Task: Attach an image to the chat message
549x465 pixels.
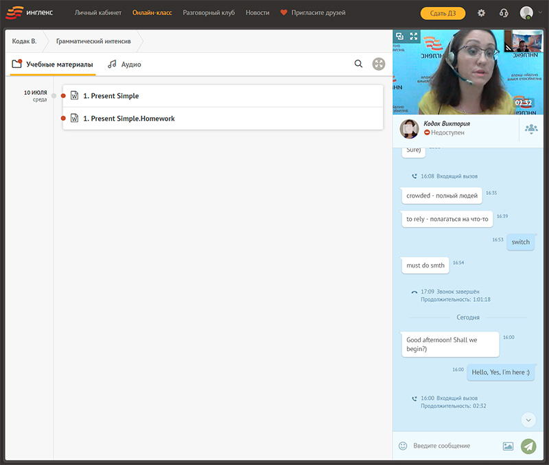Action: [508, 446]
